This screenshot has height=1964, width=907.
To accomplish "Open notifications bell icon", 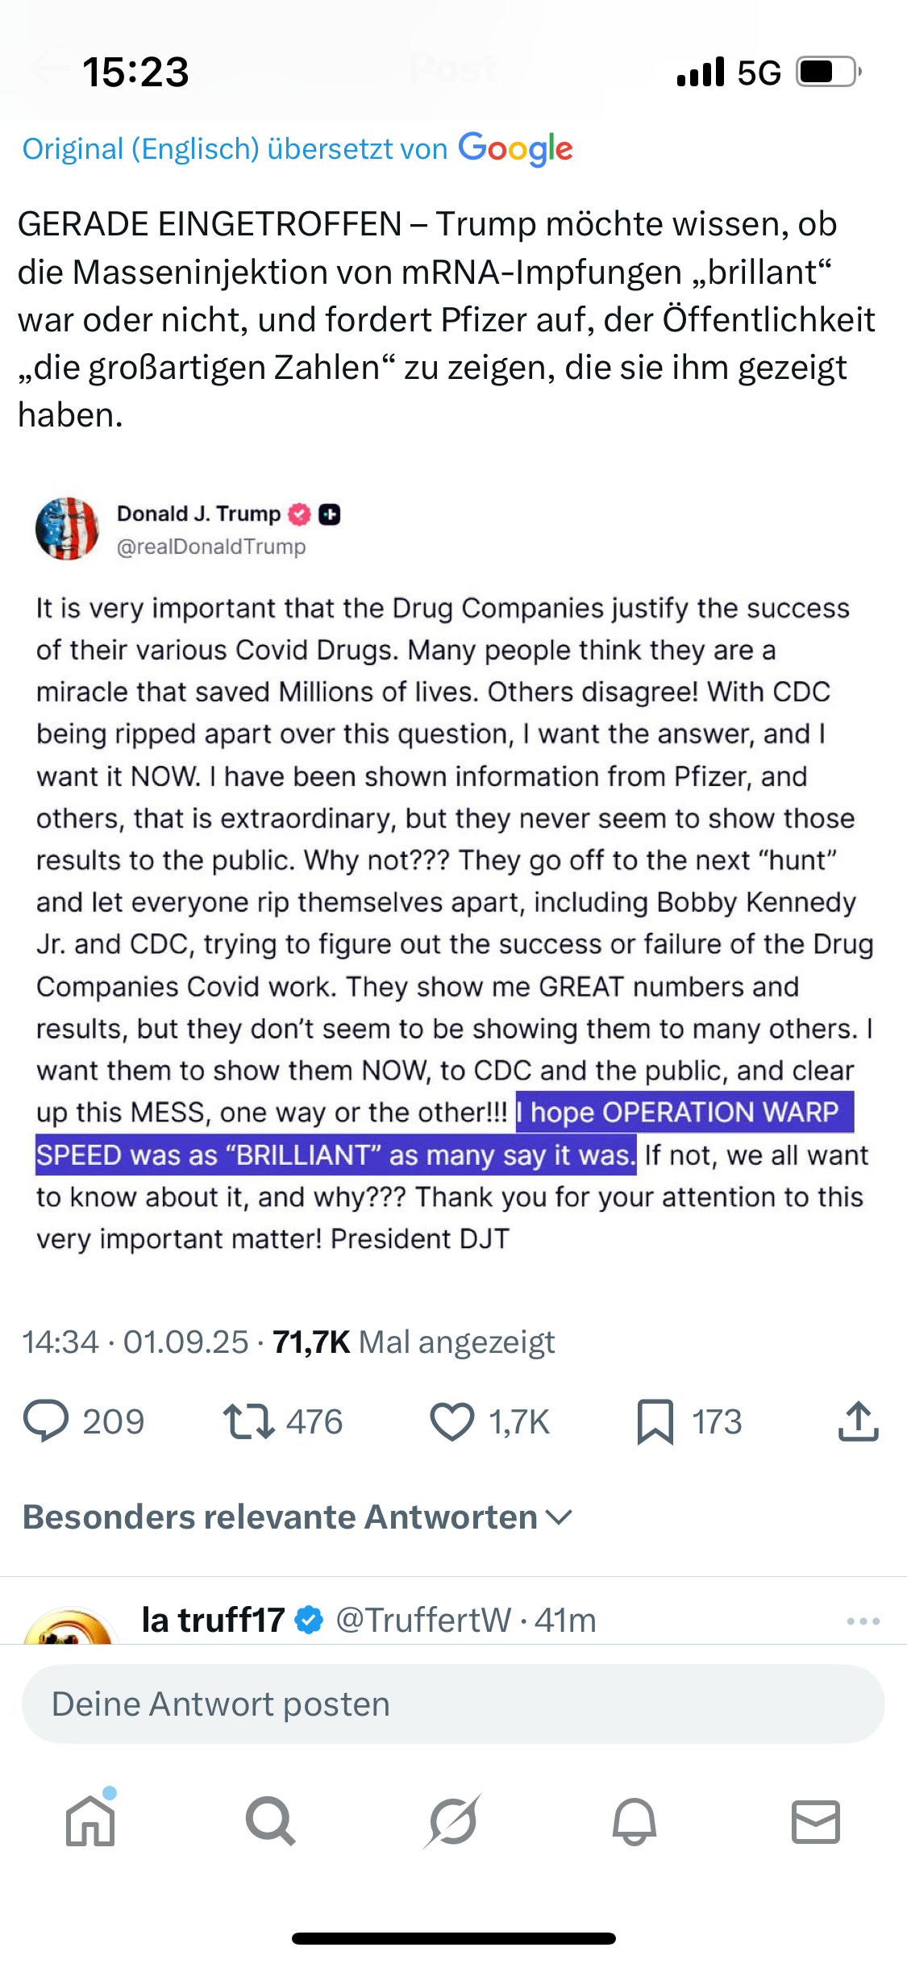I will coord(634,1820).
